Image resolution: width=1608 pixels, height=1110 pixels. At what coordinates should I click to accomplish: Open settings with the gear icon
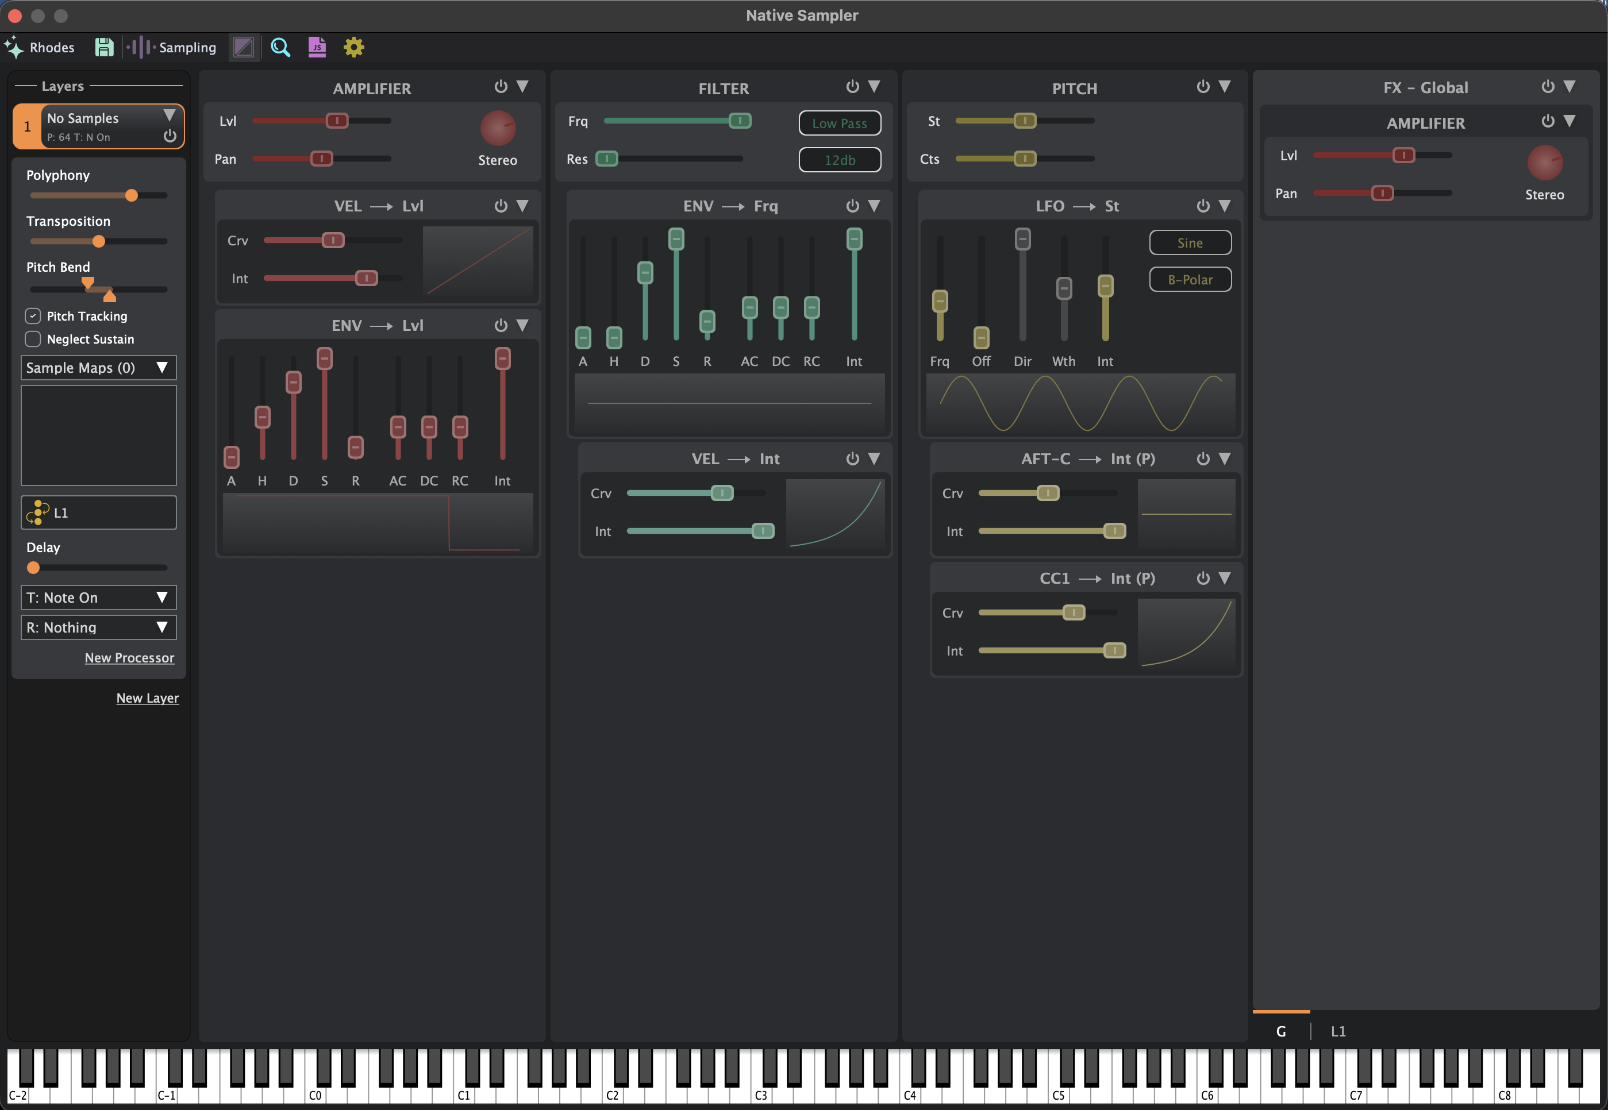[354, 47]
